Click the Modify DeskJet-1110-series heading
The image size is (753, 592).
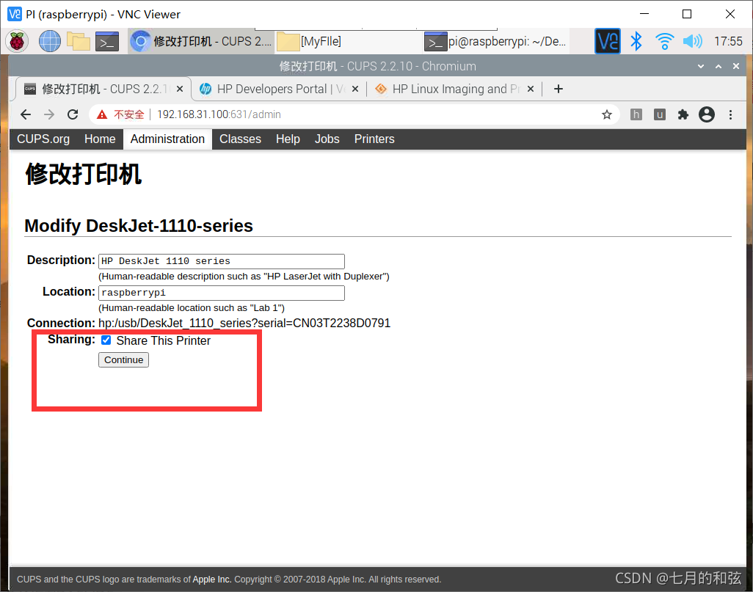tap(139, 226)
